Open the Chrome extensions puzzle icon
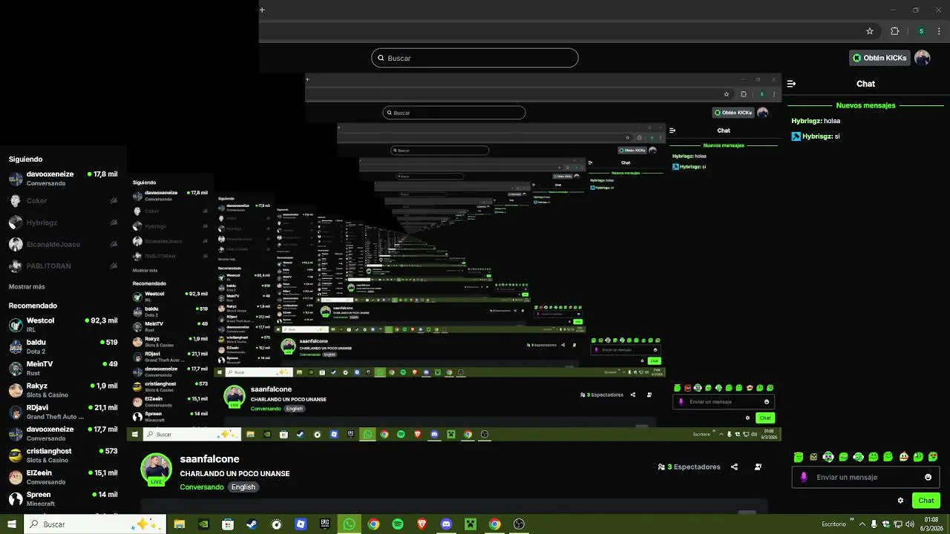950x534 pixels. pyautogui.click(x=894, y=31)
